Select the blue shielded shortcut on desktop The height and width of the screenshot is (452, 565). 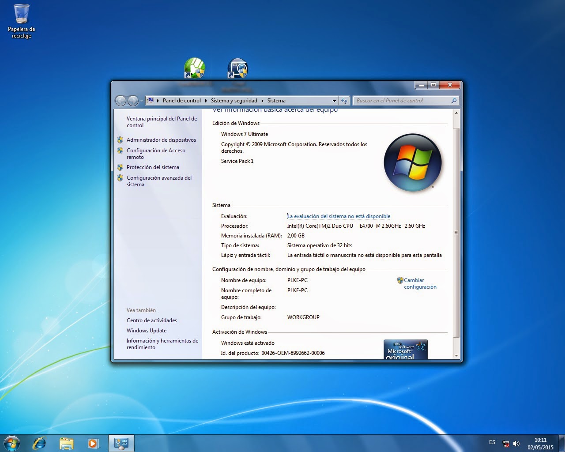(x=238, y=69)
